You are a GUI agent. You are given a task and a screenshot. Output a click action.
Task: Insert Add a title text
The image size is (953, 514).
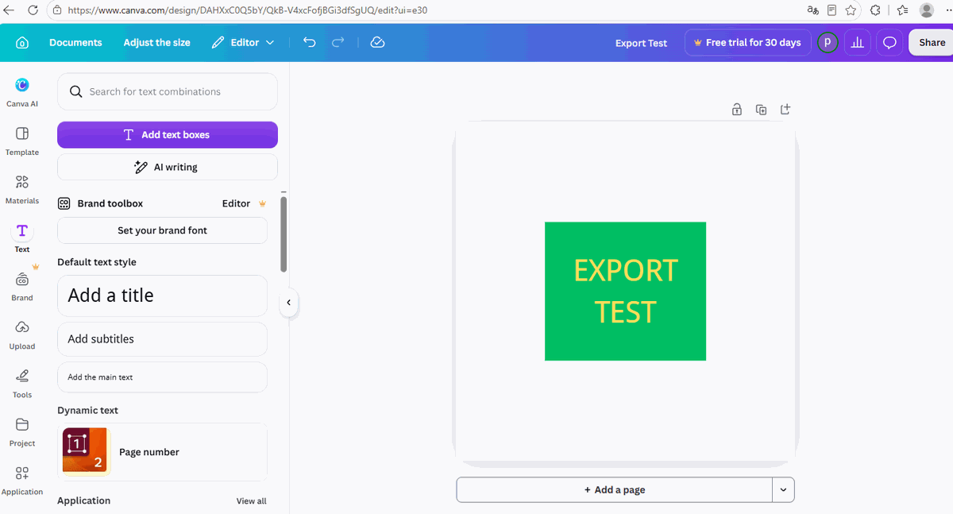point(162,296)
